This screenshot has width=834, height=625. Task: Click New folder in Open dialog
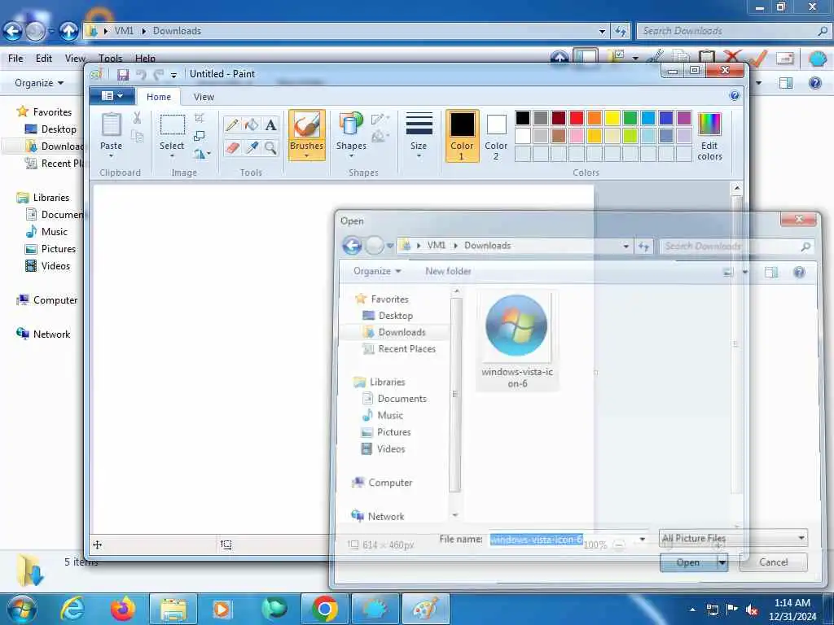tap(448, 271)
